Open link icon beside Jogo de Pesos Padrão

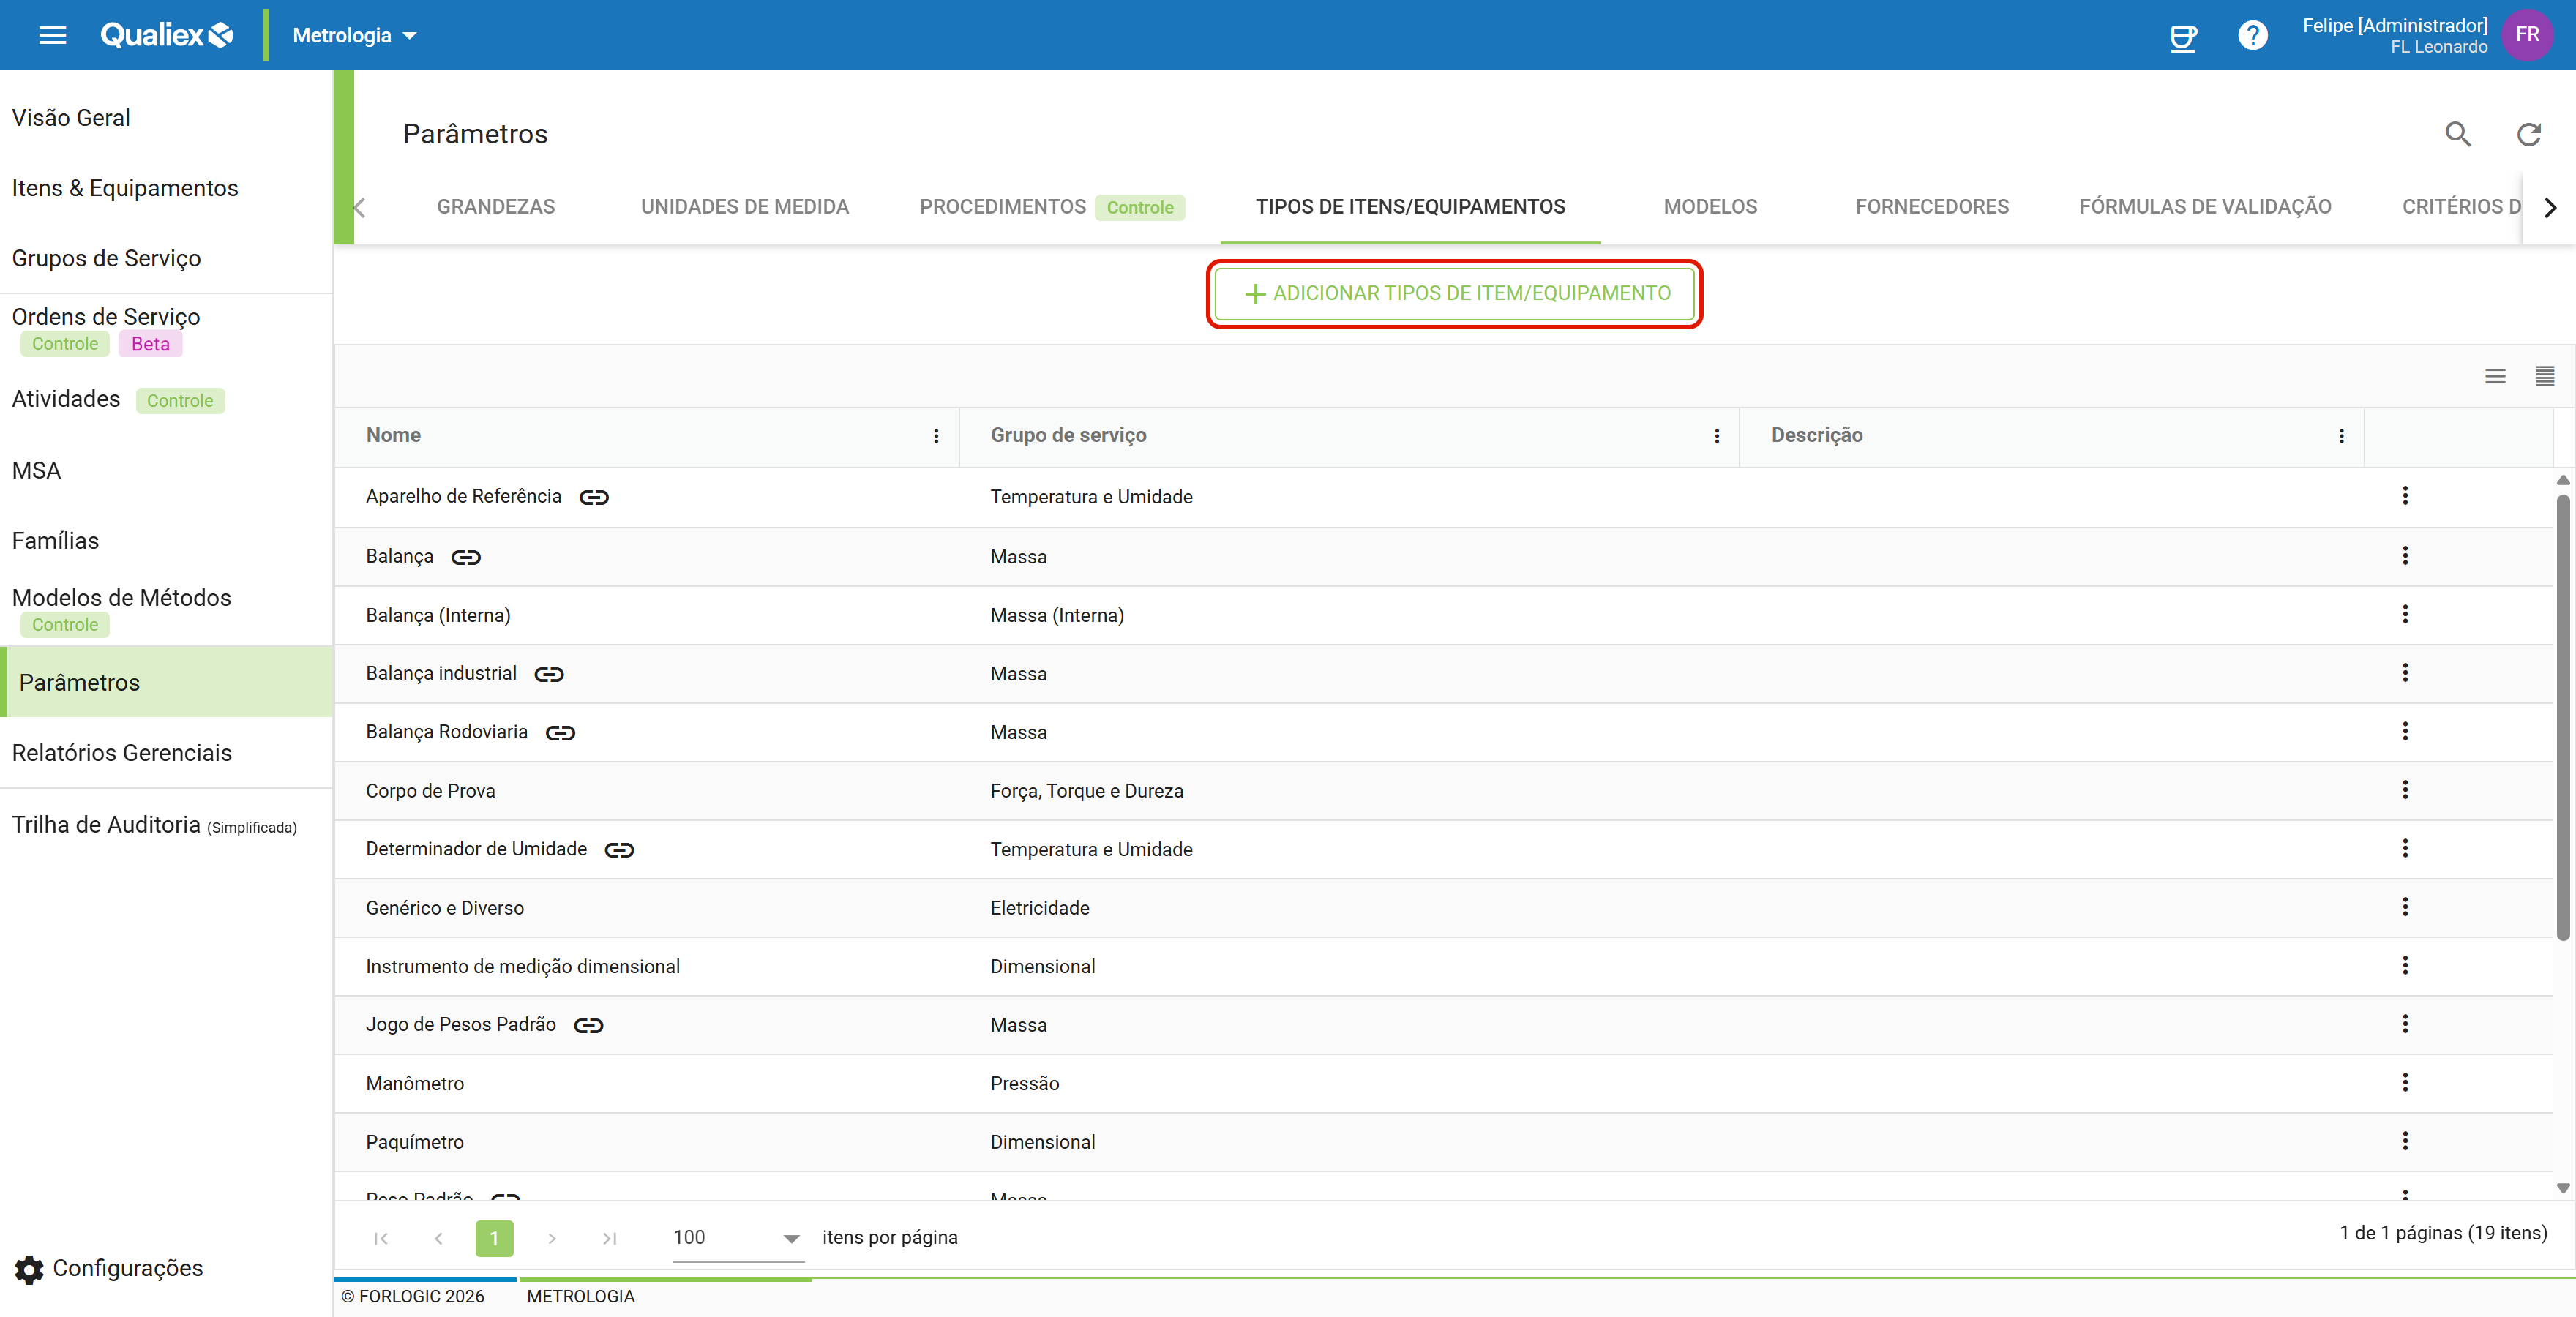(x=588, y=1026)
